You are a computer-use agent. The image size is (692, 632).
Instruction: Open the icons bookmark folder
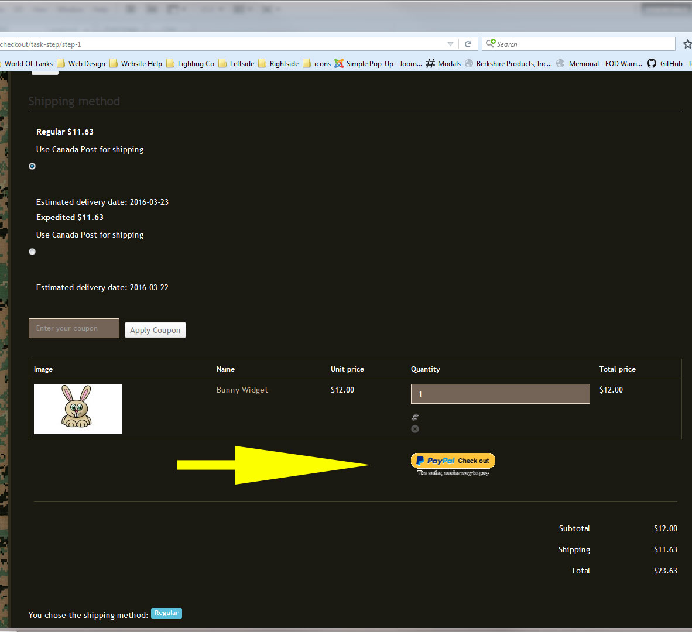pos(317,64)
